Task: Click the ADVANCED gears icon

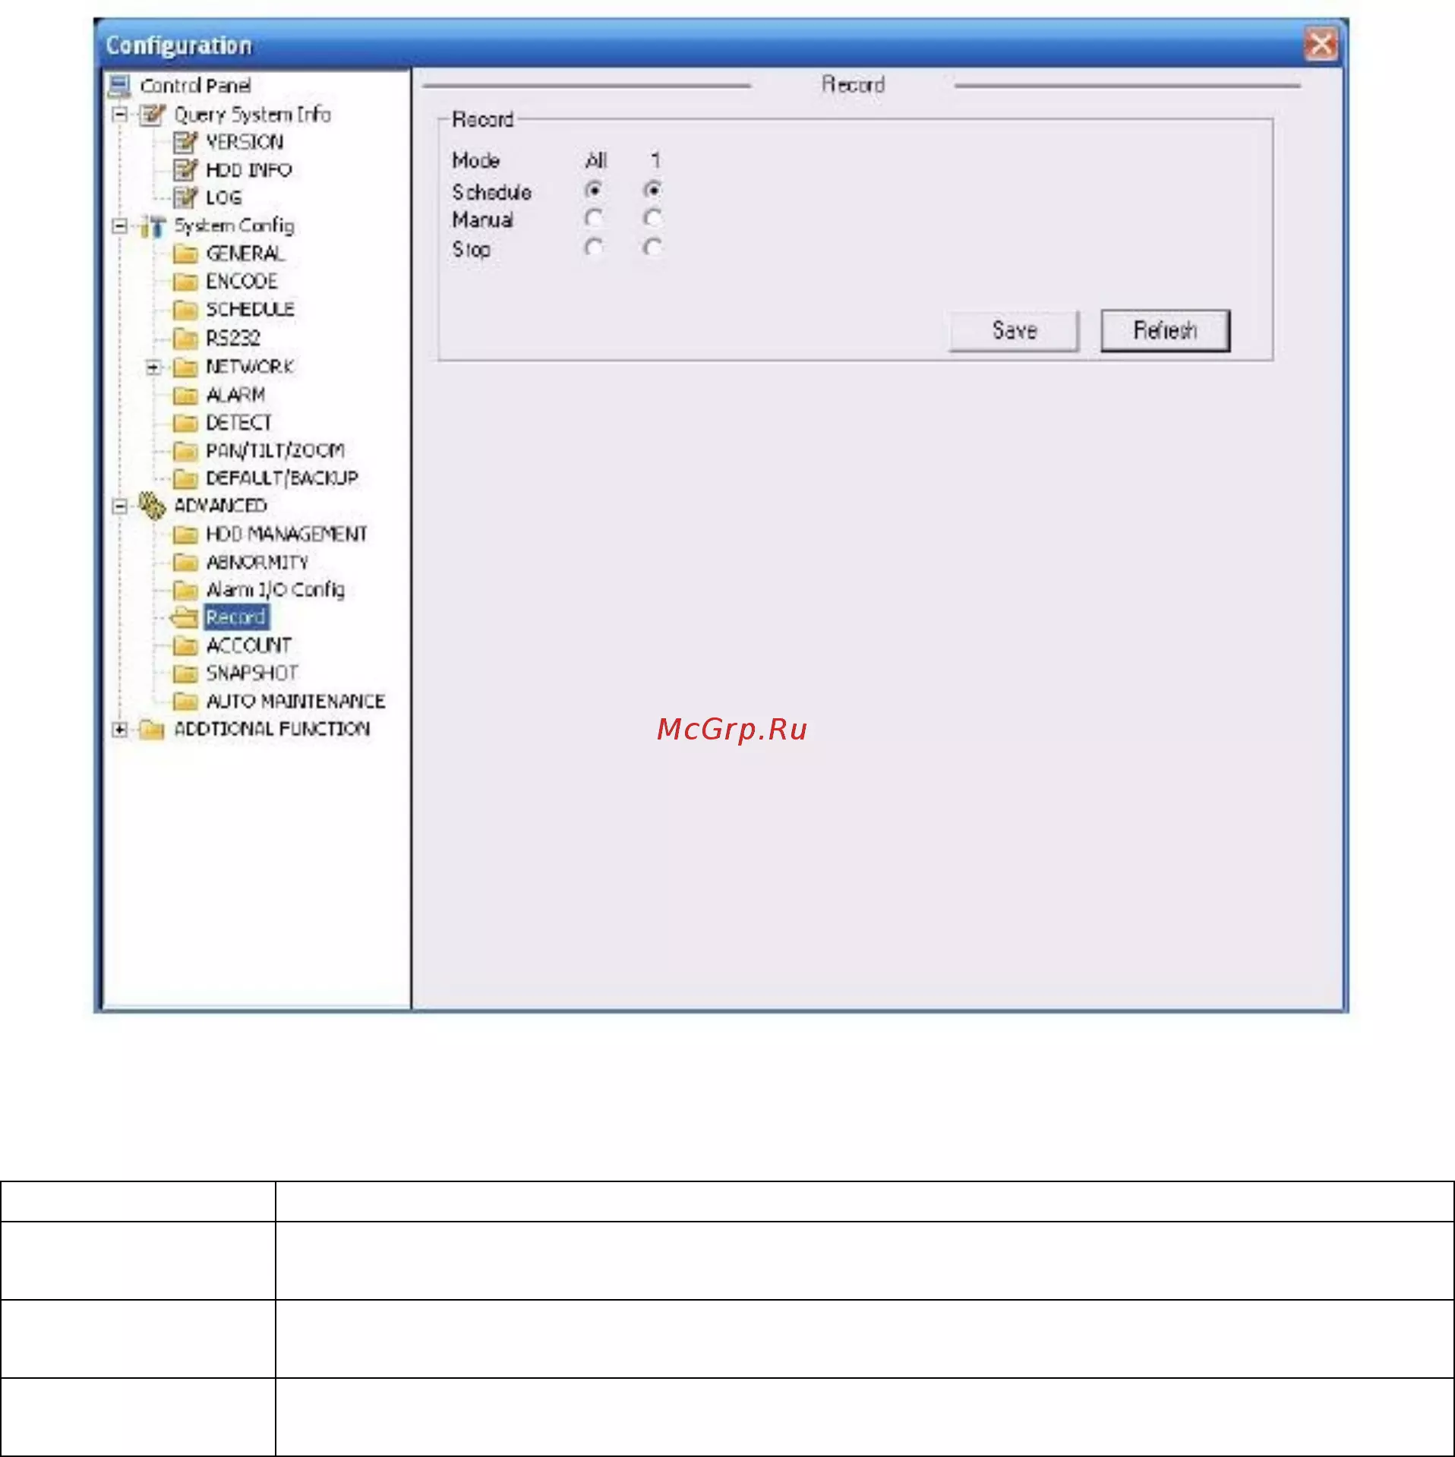Action: coord(152,506)
